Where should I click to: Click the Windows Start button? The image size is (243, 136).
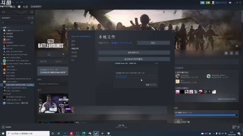click(x=3, y=133)
